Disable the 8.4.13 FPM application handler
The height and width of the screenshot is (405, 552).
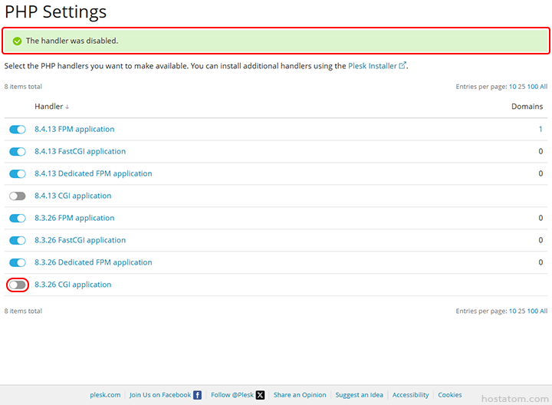pos(18,130)
